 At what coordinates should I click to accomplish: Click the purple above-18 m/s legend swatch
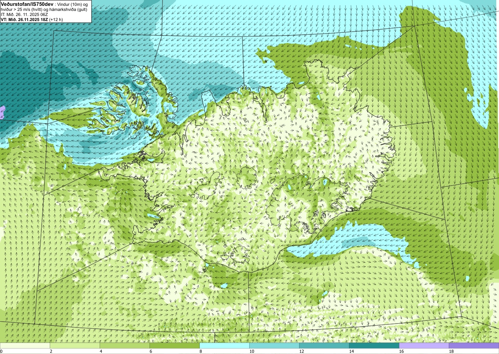[x=474, y=345]
